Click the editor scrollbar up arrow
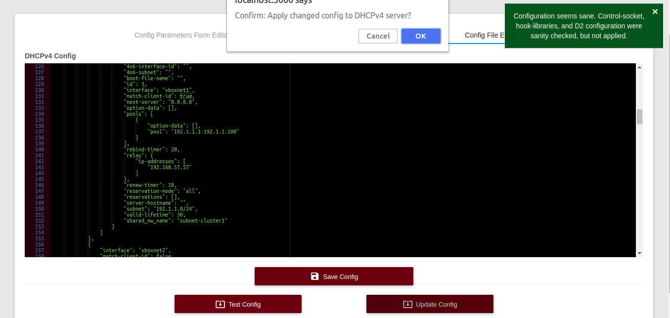Screen dimensions: 670x318 [x=639, y=67]
